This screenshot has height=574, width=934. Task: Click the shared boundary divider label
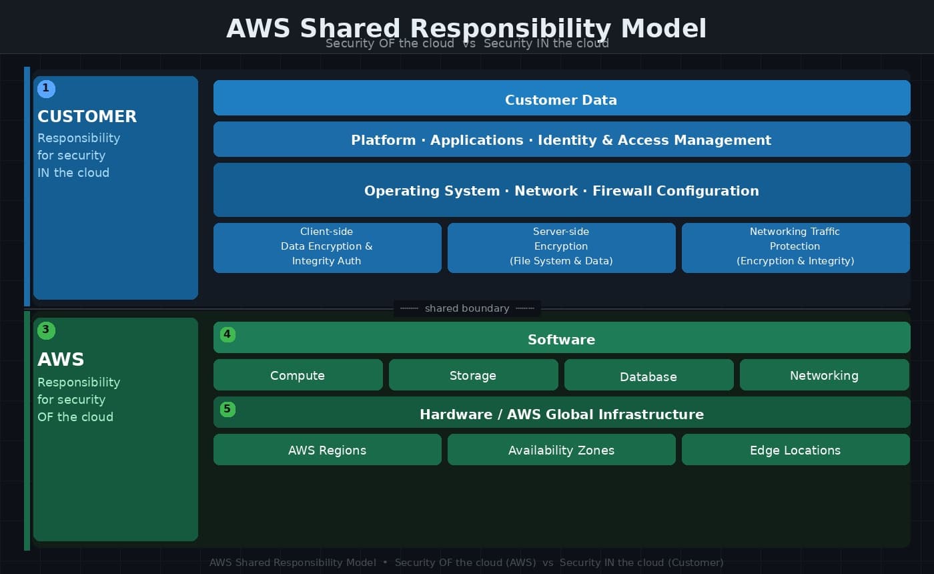click(467, 308)
